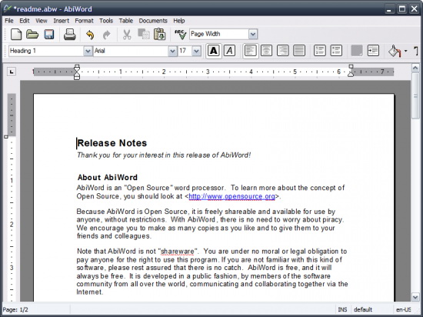Open the View menu
The width and height of the screenshot is (423, 317).
(42, 21)
